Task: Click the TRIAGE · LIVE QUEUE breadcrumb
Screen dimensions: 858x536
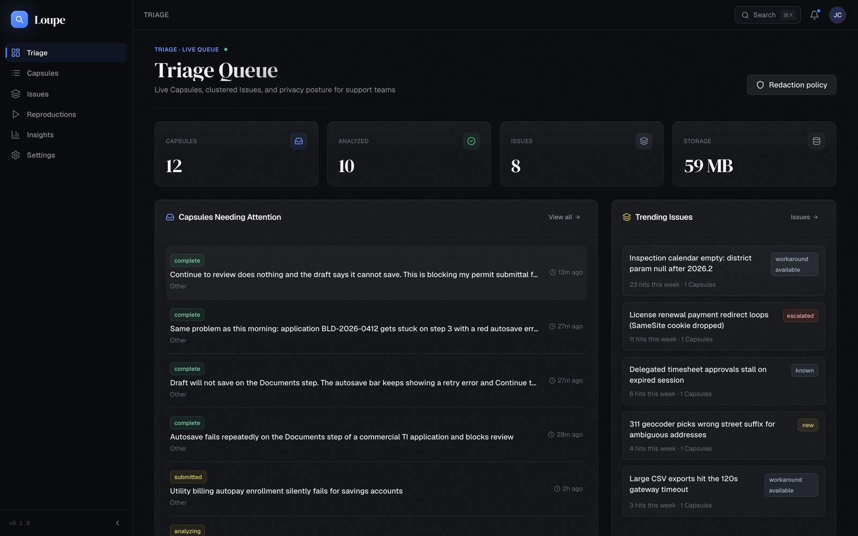Action: [x=187, y=49]
